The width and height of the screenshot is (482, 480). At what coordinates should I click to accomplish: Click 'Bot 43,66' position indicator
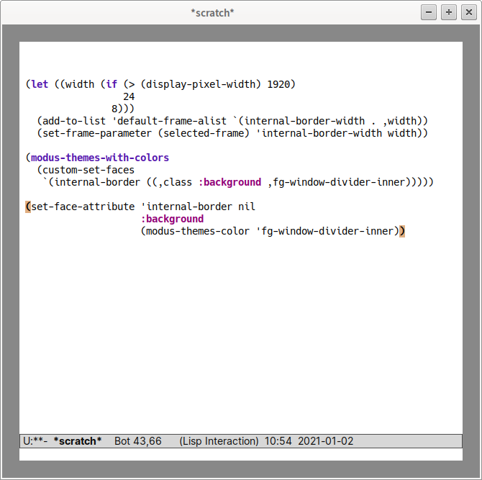pyautogui.click(x=137, y=441)
